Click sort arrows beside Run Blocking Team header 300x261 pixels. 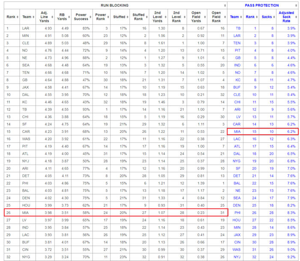pyautogui.click(x=33, y=17)
